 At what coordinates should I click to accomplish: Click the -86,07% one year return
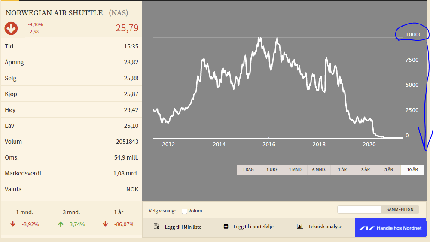click(124, 224)
